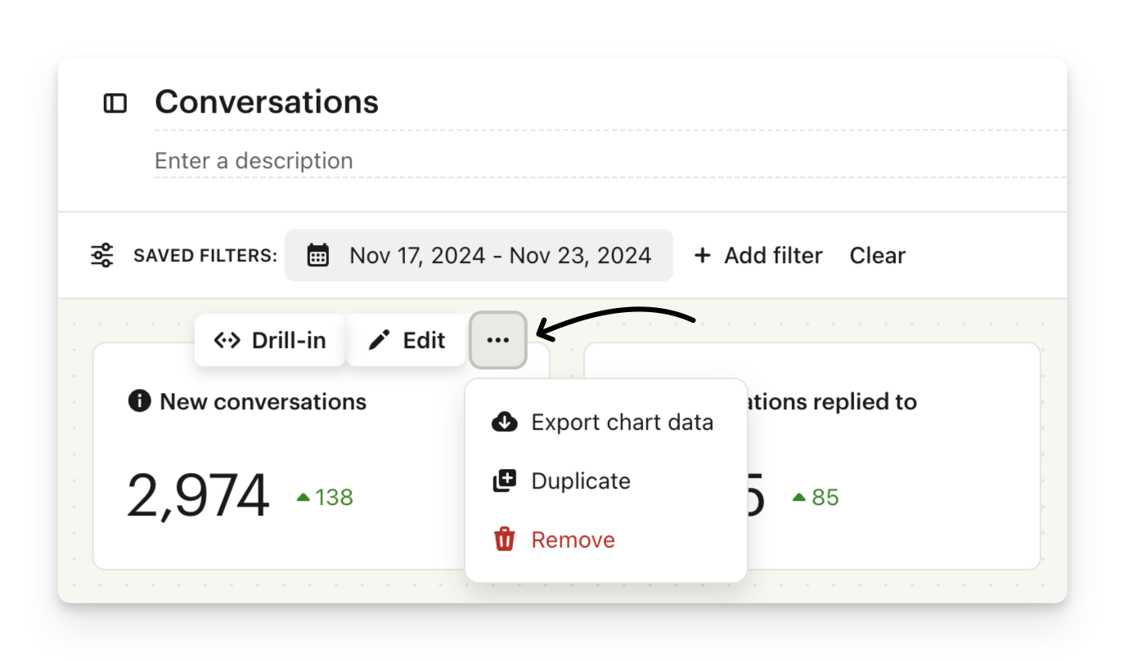
Task: Click the info icon beside New conversations
Action: click(139, 401)
